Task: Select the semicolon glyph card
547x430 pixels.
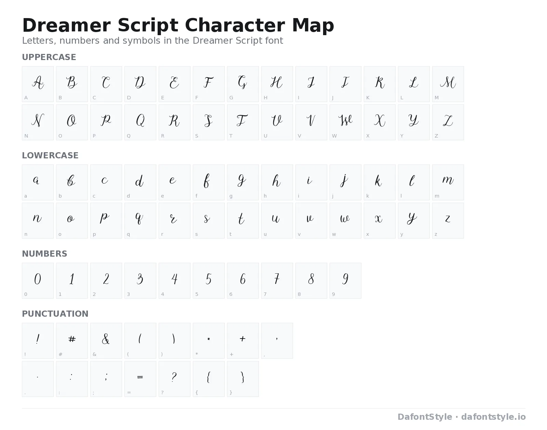Action: pyautogui.click(x=106, y=379)
